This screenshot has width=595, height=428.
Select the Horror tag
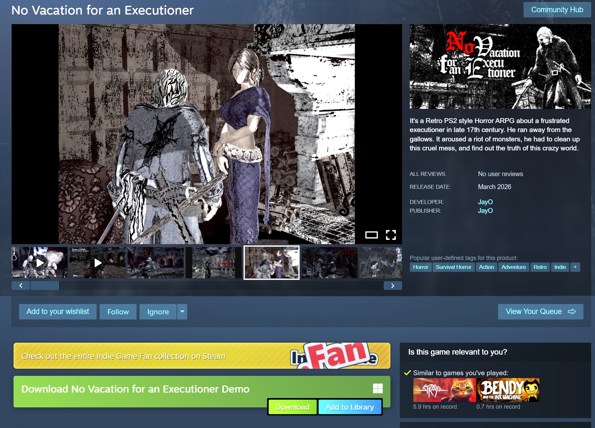pos(420,267)
